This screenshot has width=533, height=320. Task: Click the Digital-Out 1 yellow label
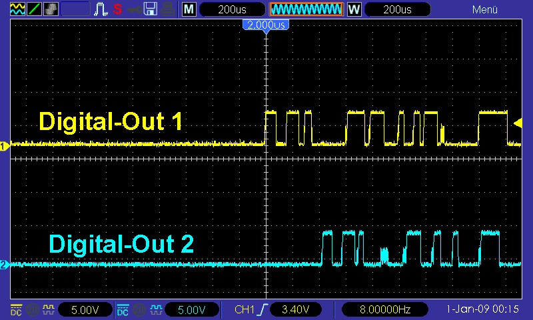pyautogui.click(x=111, y=121)
